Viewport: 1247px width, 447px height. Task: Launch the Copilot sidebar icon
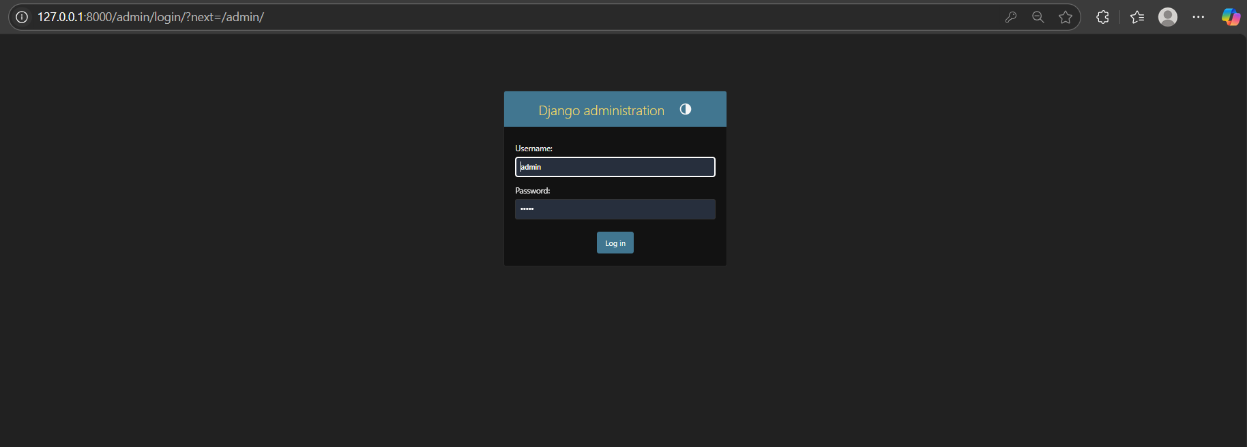click(1231, 17)
